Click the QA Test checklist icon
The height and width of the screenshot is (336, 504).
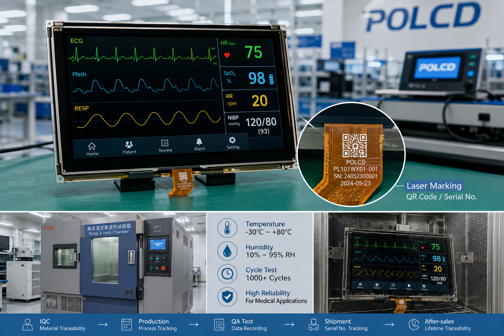coord(219,325)
